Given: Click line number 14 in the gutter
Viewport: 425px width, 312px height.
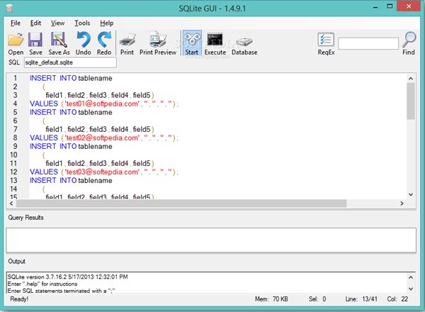Looking at the screenshot, I should (x=13, y=189).
